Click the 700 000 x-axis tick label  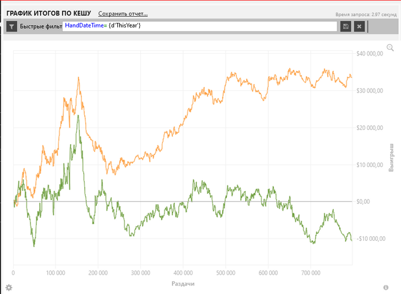[310, 273]
